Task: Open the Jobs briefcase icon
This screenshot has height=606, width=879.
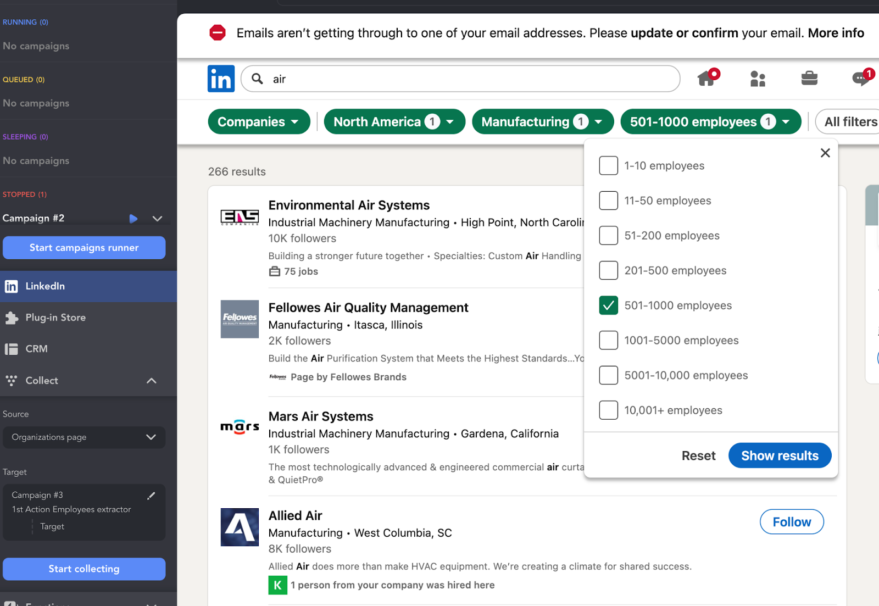Action: pyautogui.click(x=809, y=79)
